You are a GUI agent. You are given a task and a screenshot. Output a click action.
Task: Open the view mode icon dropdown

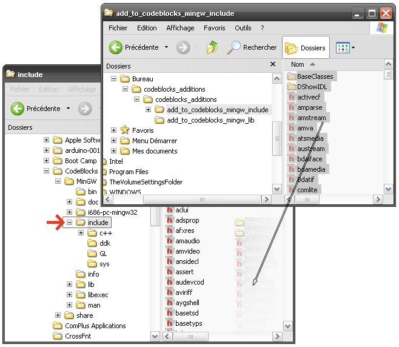345,47
